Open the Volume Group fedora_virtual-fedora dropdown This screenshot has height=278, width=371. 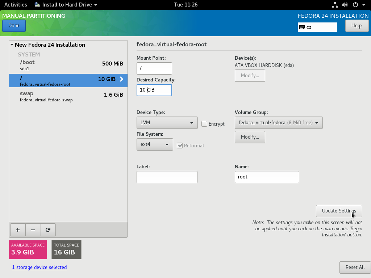[278, 123]
